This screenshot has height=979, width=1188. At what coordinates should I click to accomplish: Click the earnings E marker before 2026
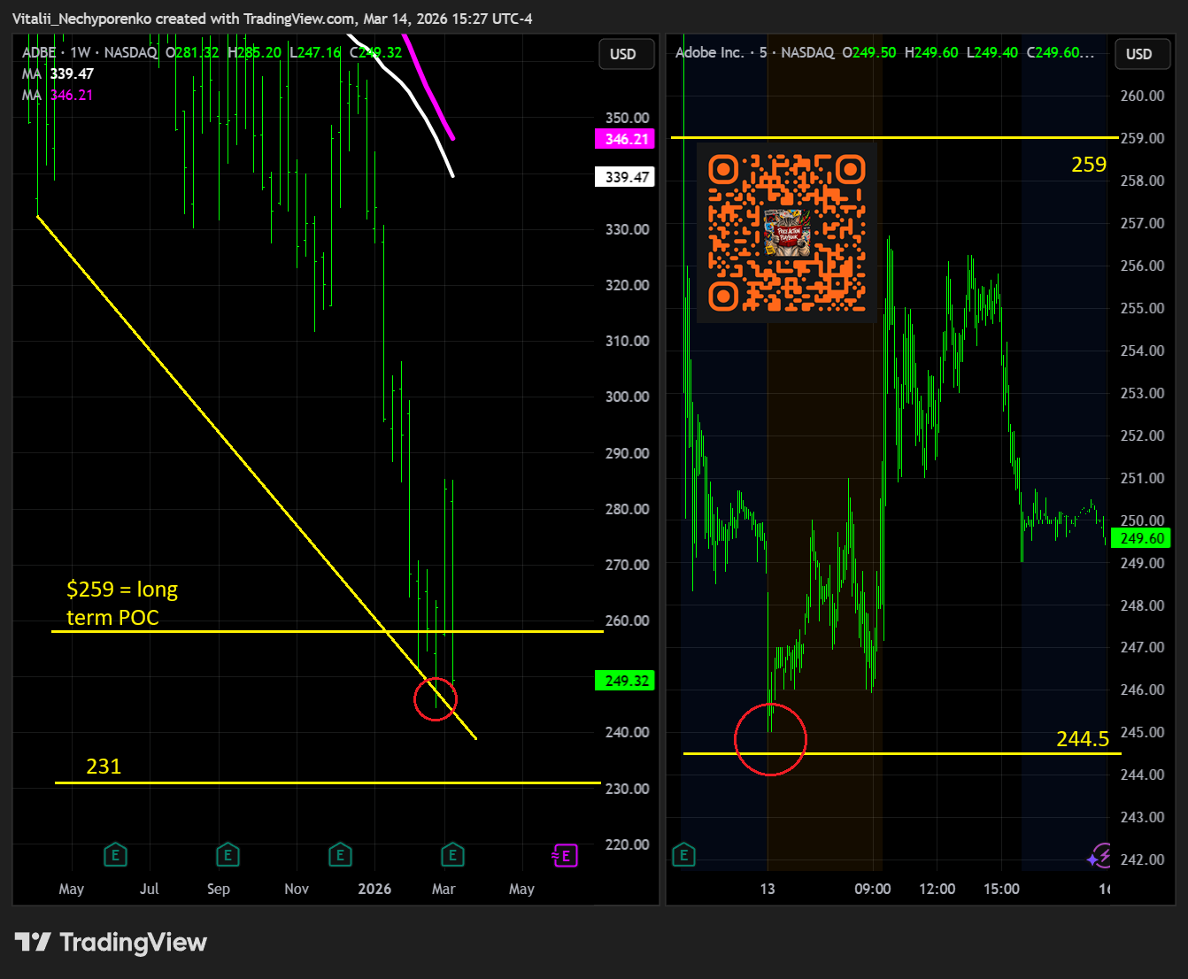(x=340, y=855)
